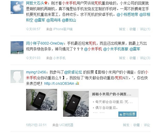Screen dimensions: 161x135
Task: Click the 参与投票 vote button
Action: click(x=127, y=114)
